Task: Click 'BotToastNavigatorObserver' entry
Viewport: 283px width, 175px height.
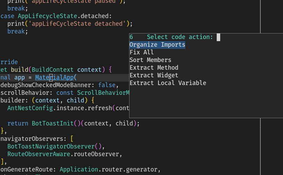Action: coord(51,146)
